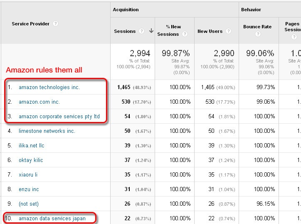Open (not set) provider link
Image resolution: width=301 pixels, height=224 pixels.
pos(29,204)
